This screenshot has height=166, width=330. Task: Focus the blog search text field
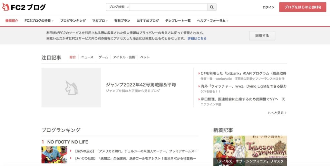[x=169, y=7]
